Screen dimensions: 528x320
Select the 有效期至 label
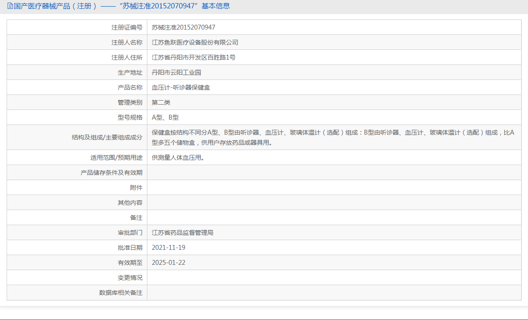pos(130,263)
